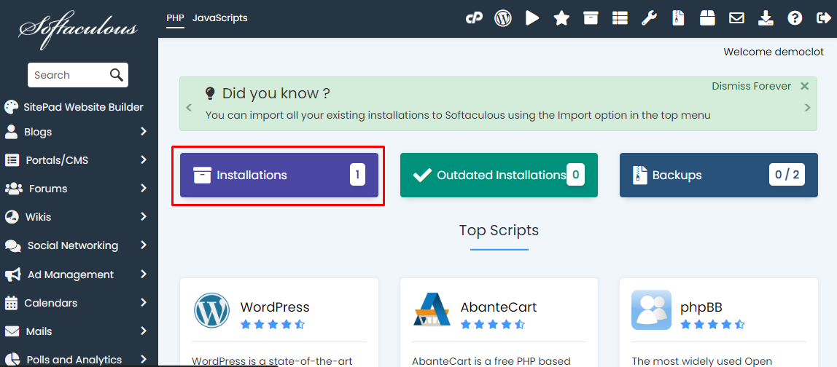Show next tip with right arrow
Viewport: 837px width, 367px height.
click(807, 108)
